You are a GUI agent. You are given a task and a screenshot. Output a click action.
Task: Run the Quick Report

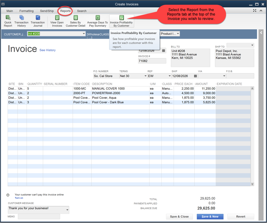(x=8, y=21)
